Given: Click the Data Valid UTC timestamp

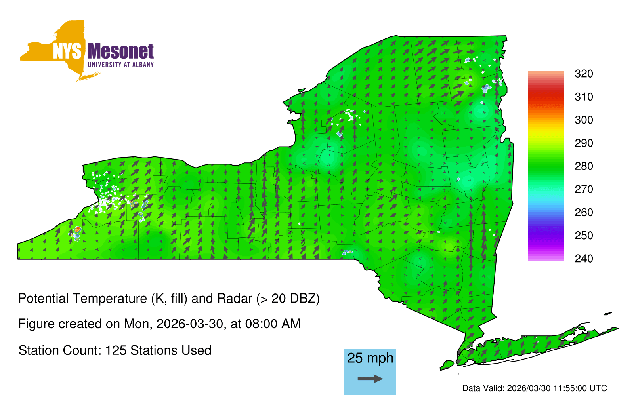Looking at the screenshot, I should click(x=535, y=388).
